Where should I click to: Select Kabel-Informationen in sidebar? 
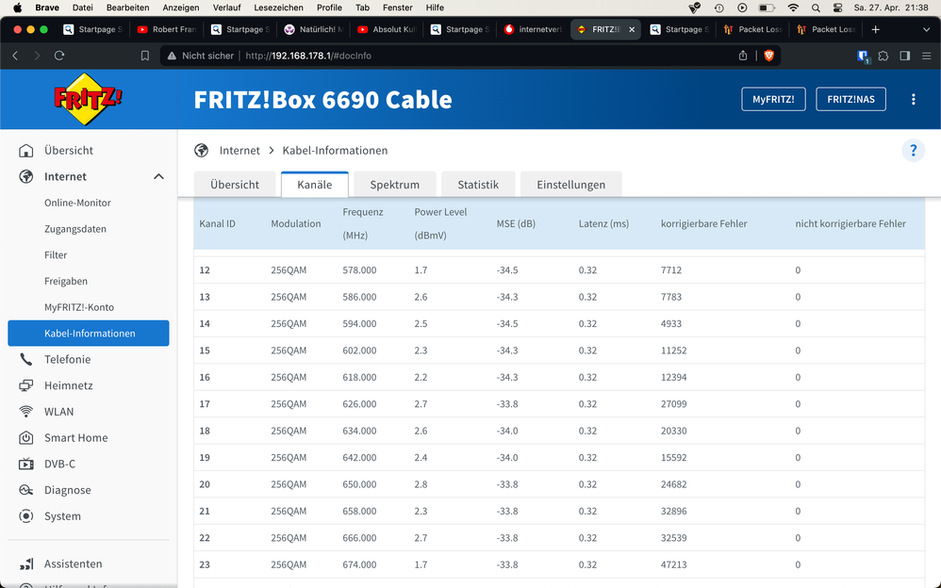pyautogui.click(x=89, y=333)
